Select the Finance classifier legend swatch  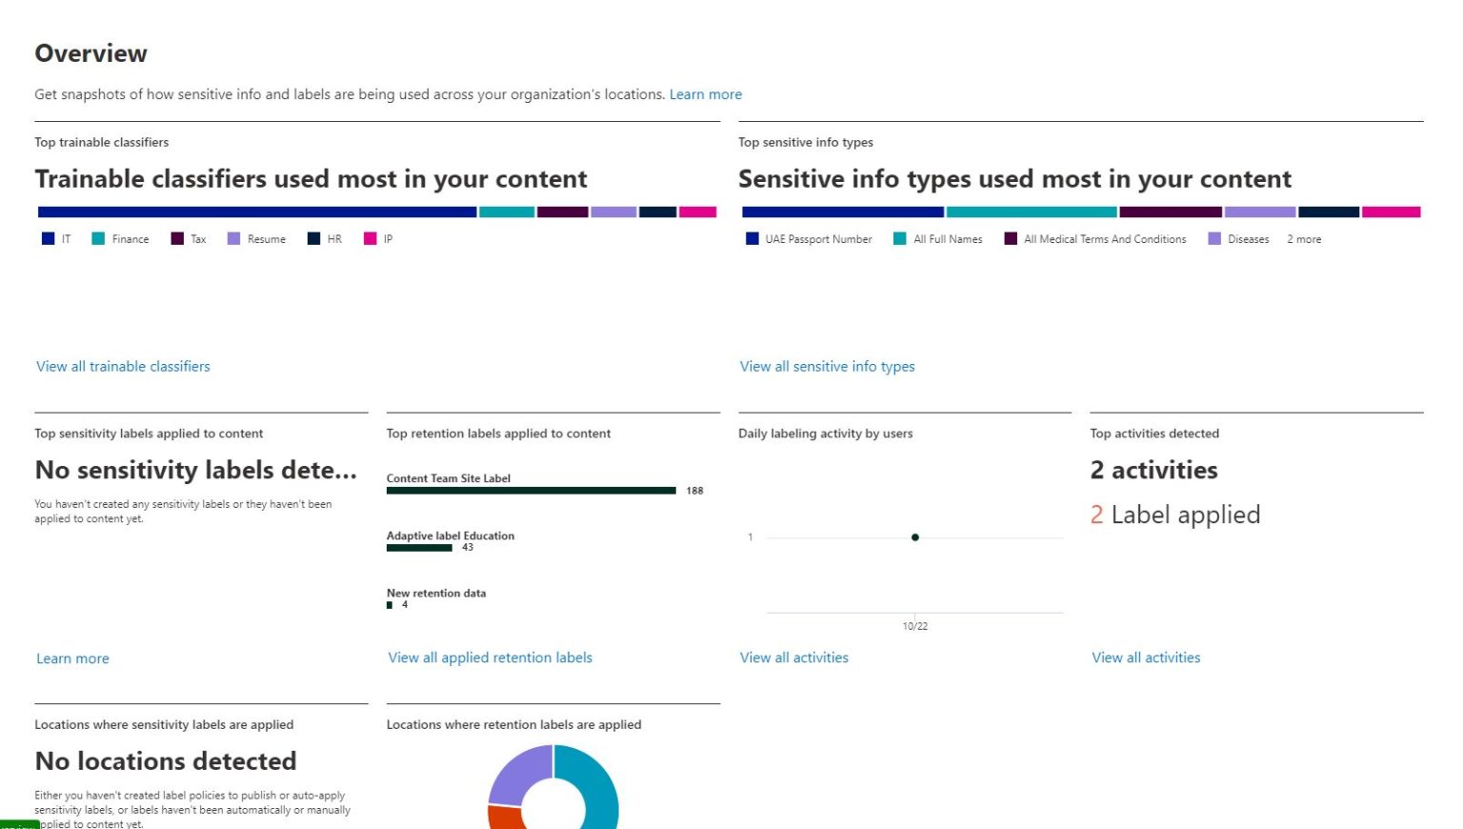click(96, 238)
